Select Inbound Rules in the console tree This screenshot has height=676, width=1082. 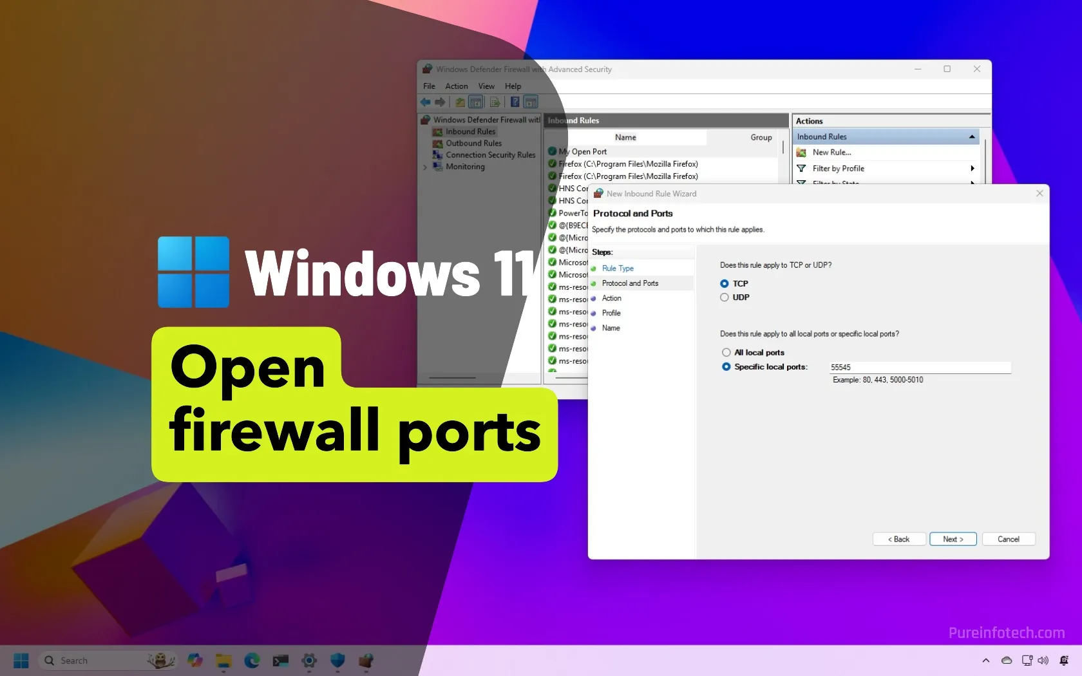click(470, 131)
